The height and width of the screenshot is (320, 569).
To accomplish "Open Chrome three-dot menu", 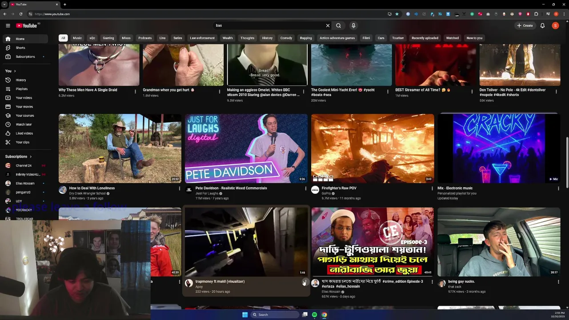I will coord(563,14).
